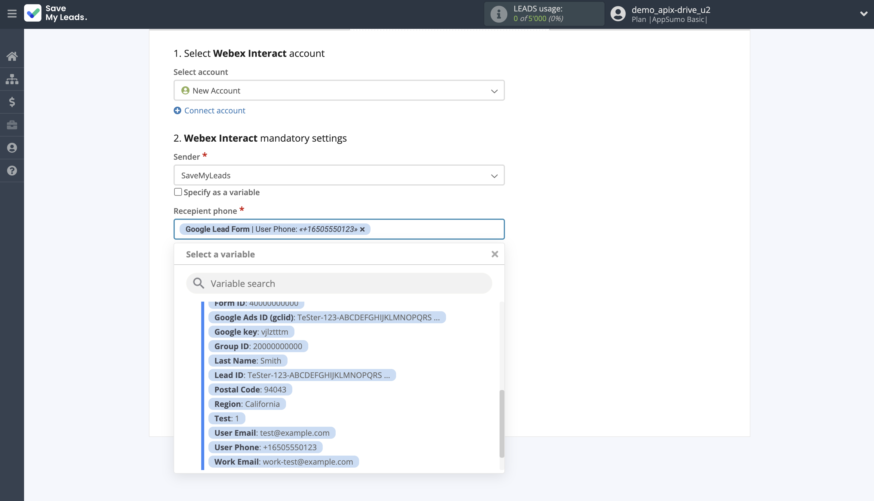Open the Select account dropdown

pos(339,91)
